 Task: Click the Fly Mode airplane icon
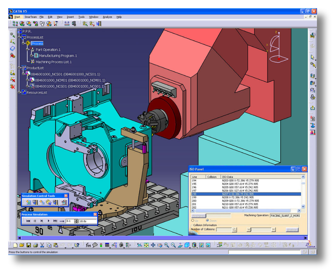[x=139, y=245]
